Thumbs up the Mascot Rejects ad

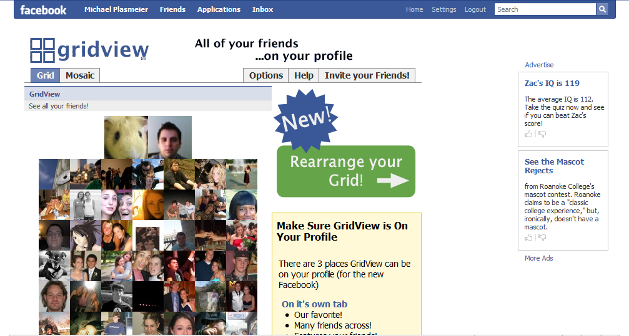click(x=528, y=238)
